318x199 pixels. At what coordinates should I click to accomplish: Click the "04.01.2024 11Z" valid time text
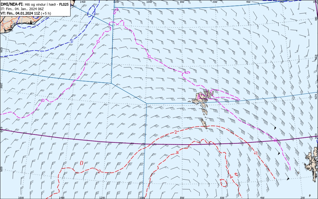28,13
